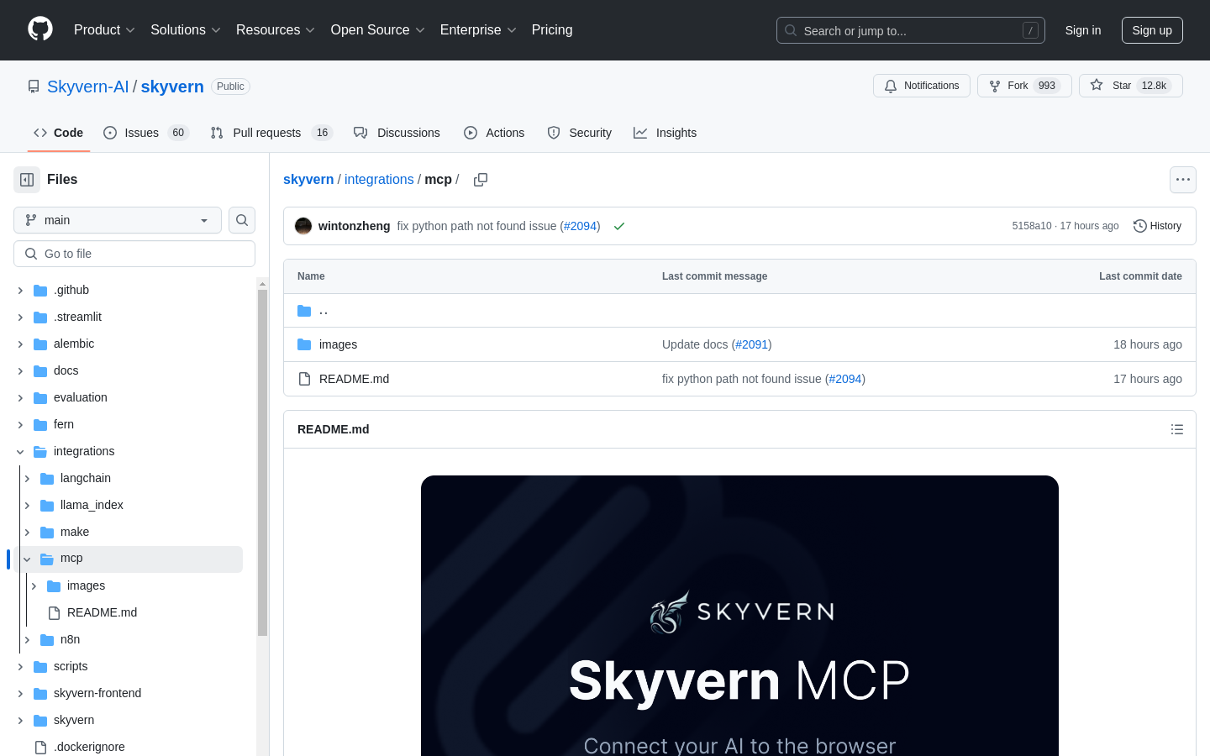Image resolution: width=1210 pixels, height=756 pixels.
Task: Open the Actions tab
Action: (494, 133)
